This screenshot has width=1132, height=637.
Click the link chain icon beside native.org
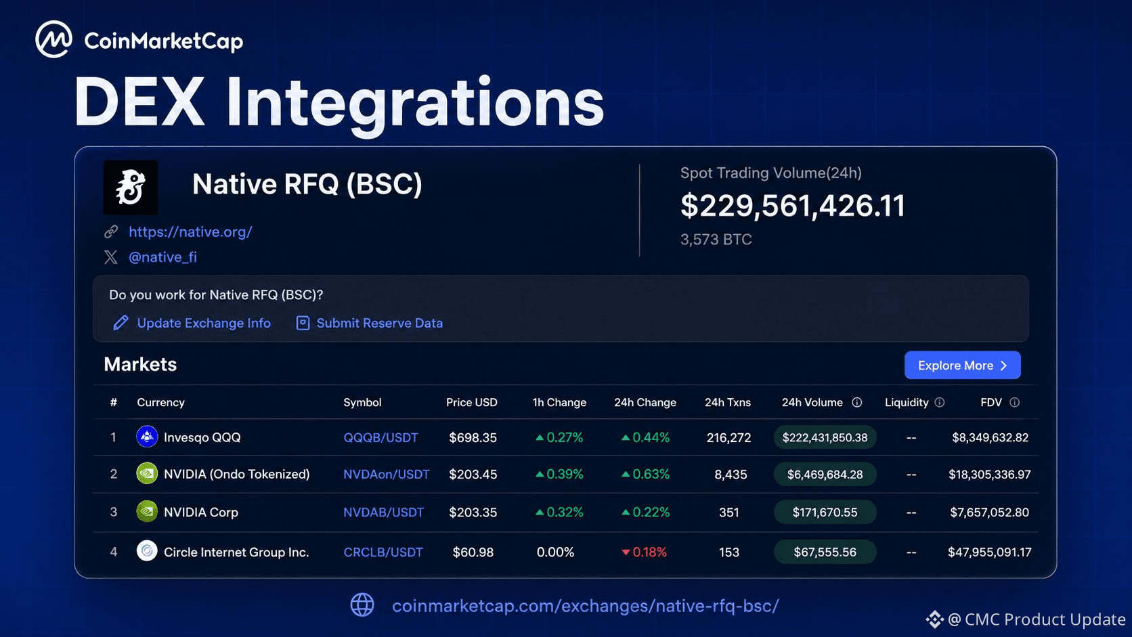(111, 232)
